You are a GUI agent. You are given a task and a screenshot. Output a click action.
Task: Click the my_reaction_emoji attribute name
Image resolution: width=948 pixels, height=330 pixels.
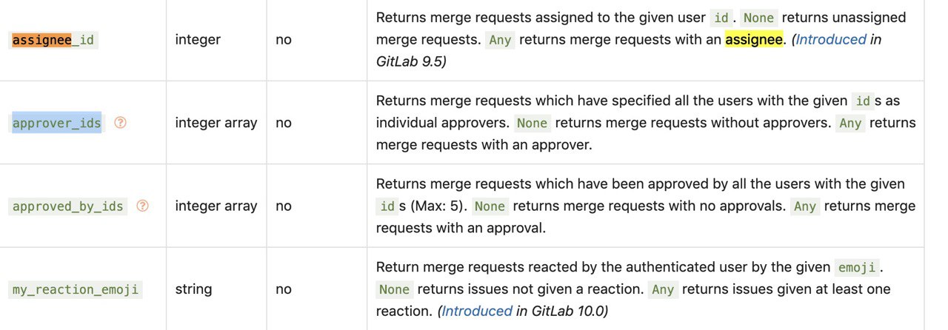(76, 289)
